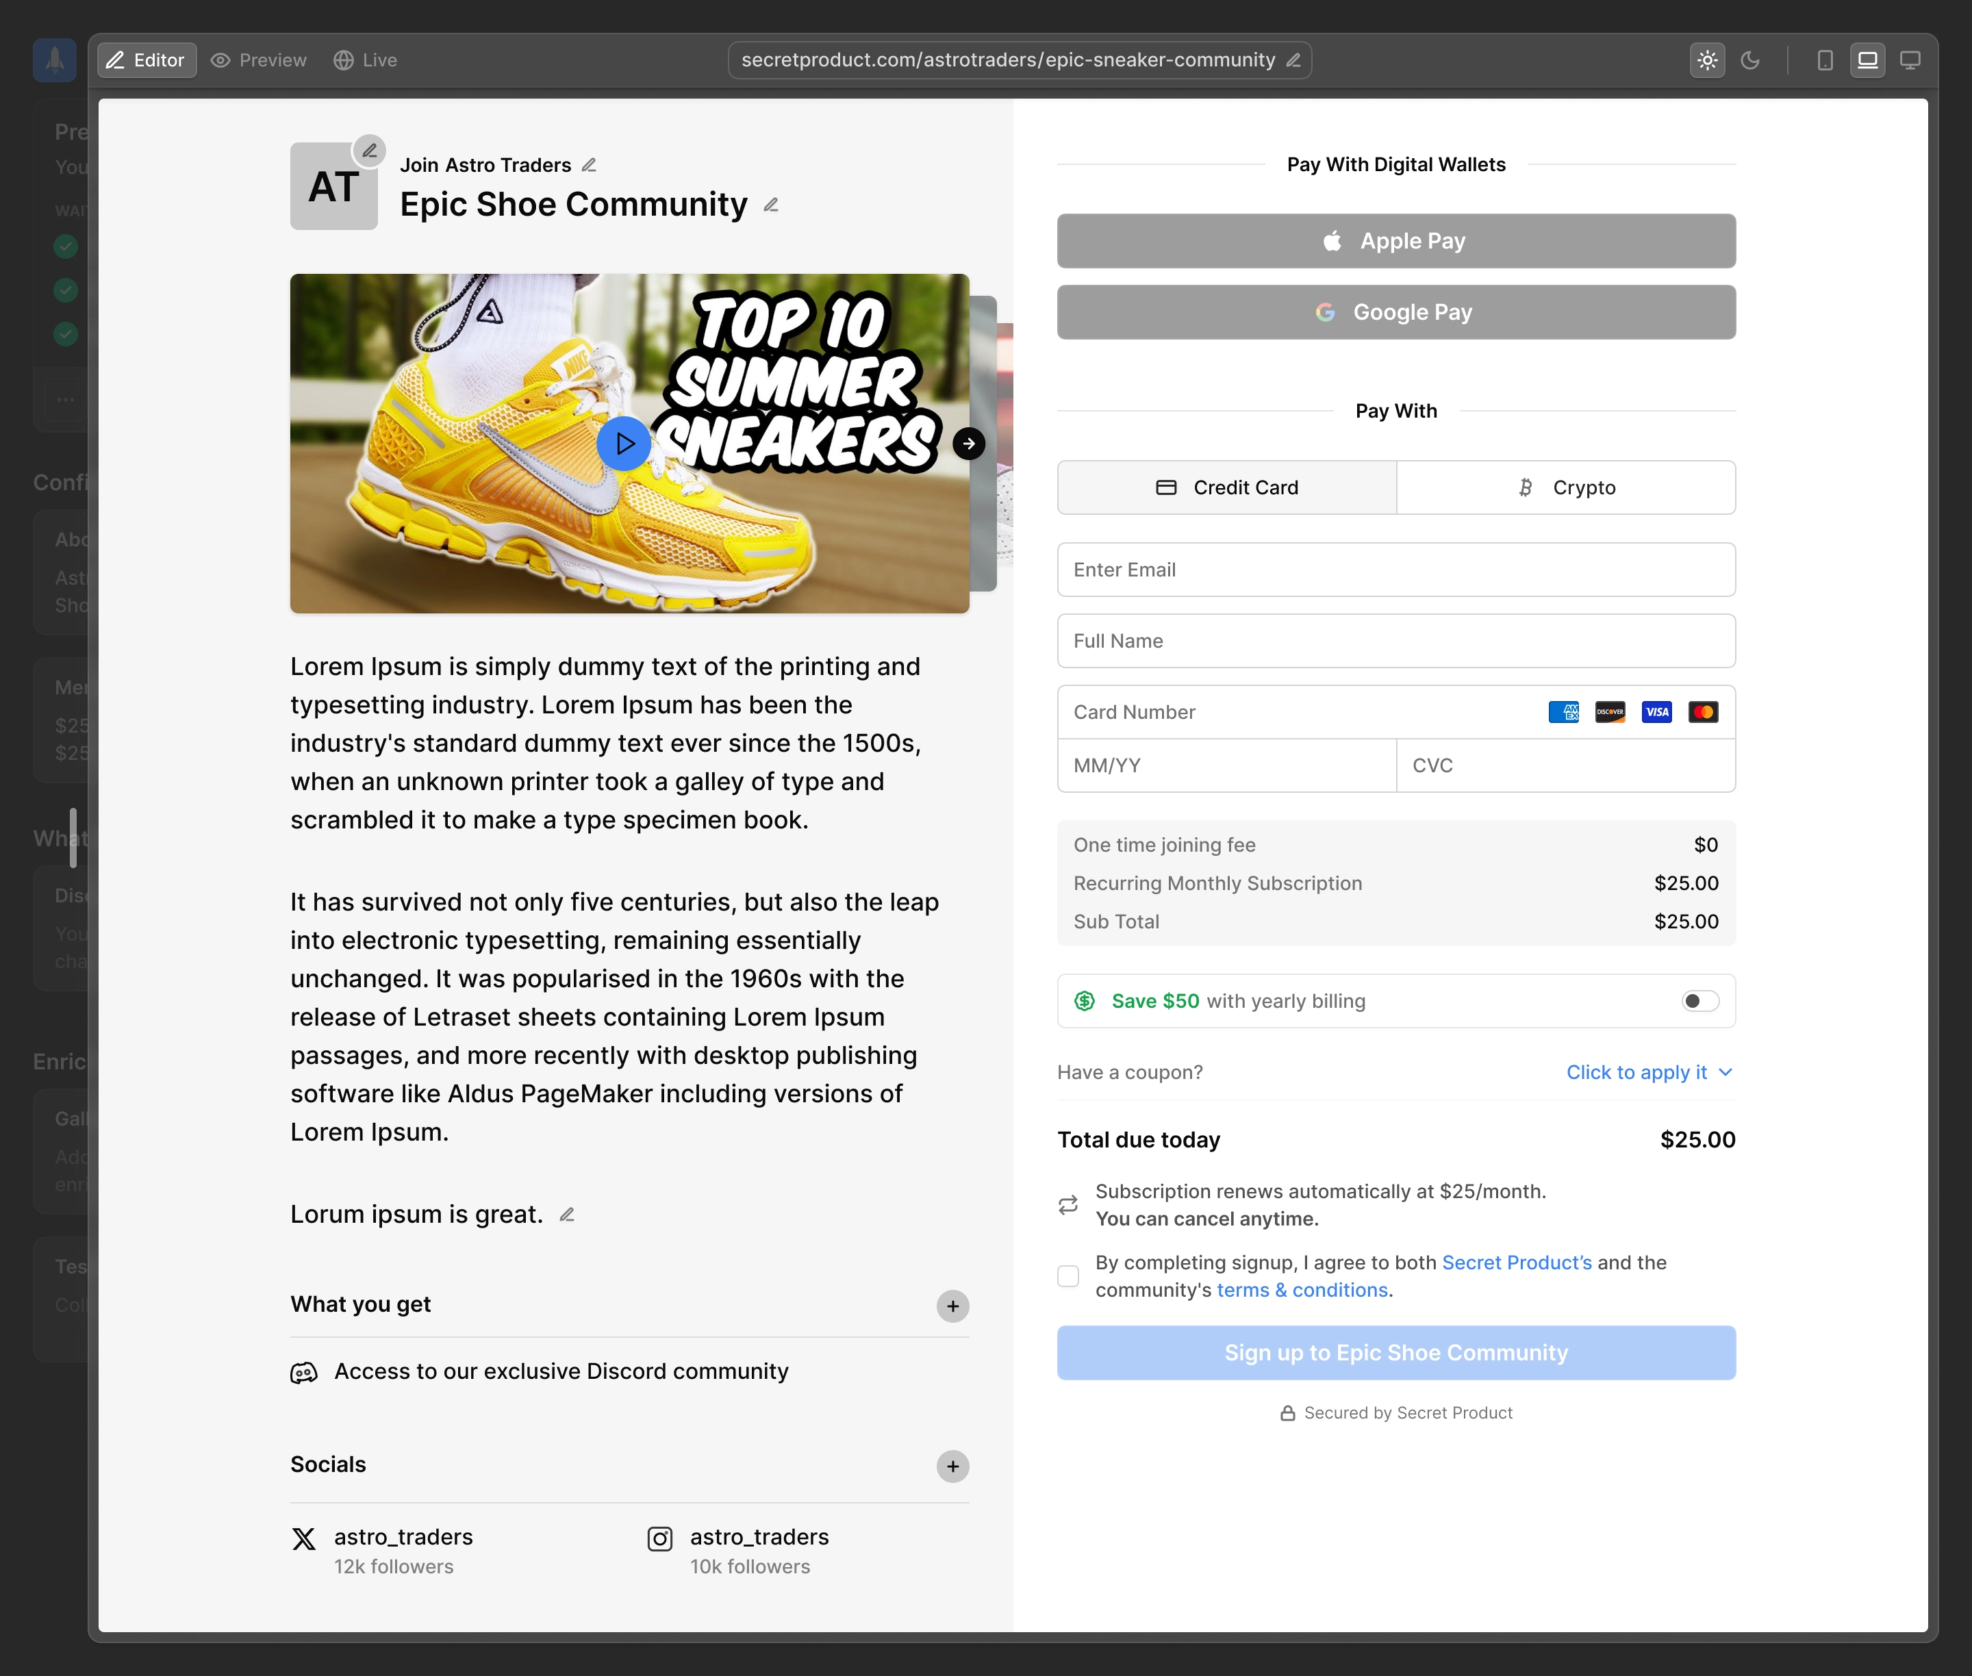Edit the Epic Shoe Community title

(x=771, y=205)
